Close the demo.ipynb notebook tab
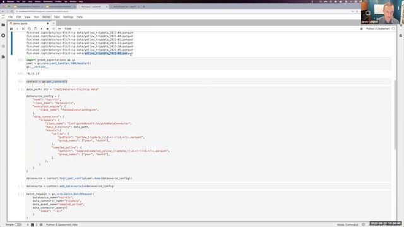 48,23
